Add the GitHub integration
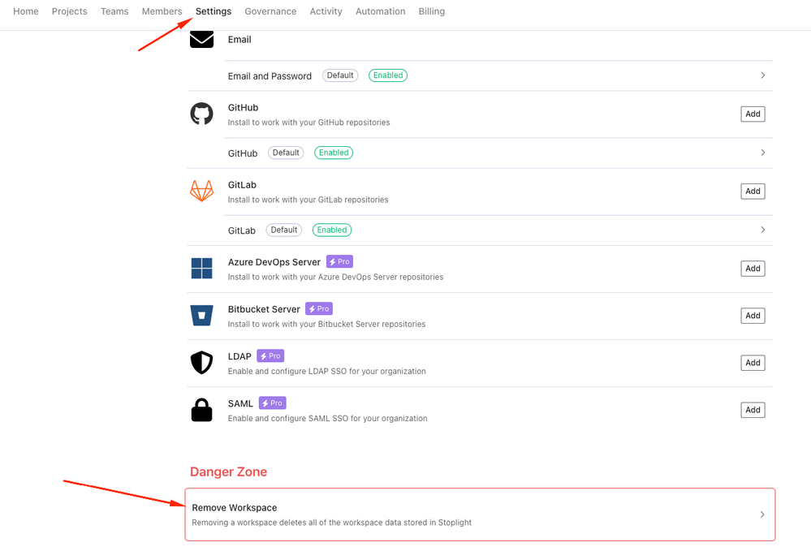Image resolution: width=811 pixels, height=551 pixels. [753, 114]
